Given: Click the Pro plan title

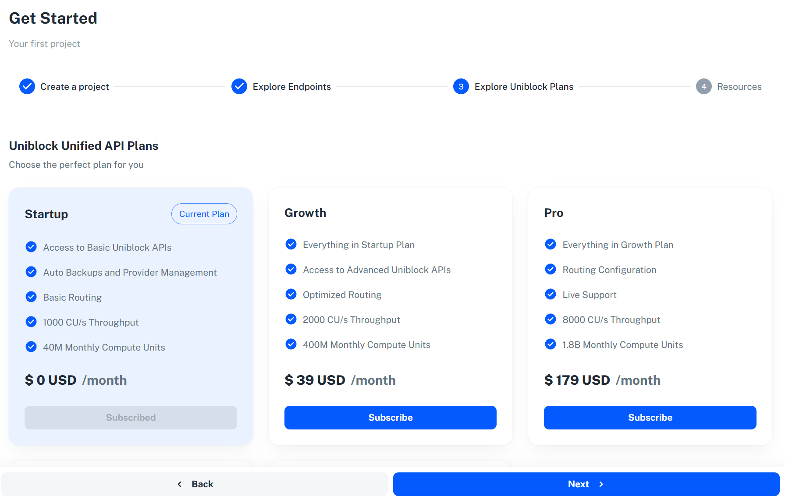Looking at the screenshot, I should pos(554,213).
